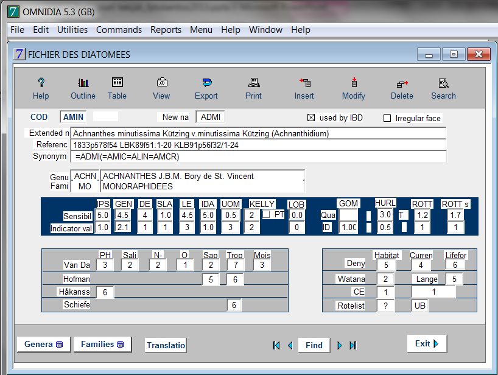Image resolution: width=498 pixels, height=375 pixels.
Task: Click the Exit button
Action: pyautogui.click(x=427, y=343)
